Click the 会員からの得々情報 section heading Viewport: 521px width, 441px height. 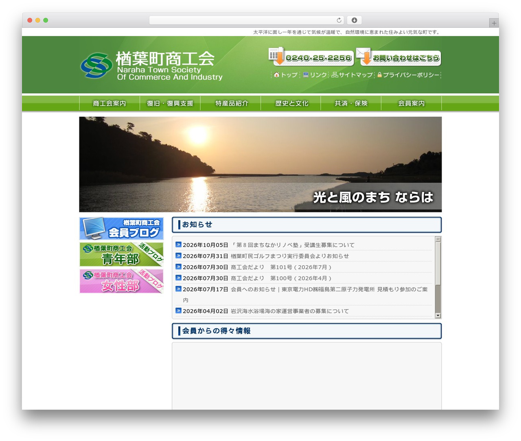coord(307,331)
